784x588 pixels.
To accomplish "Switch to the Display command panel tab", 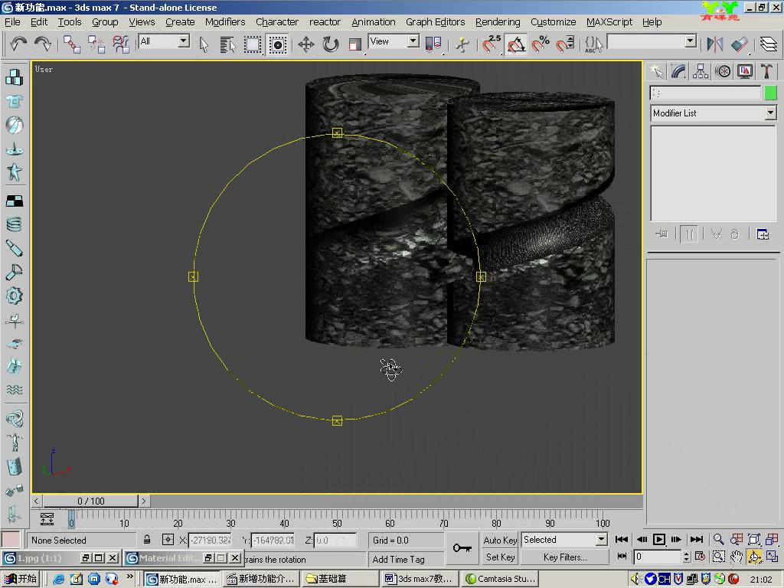I will [744, 71].
